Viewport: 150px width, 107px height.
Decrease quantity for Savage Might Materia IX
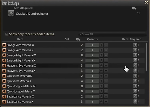tap(106, 55)
